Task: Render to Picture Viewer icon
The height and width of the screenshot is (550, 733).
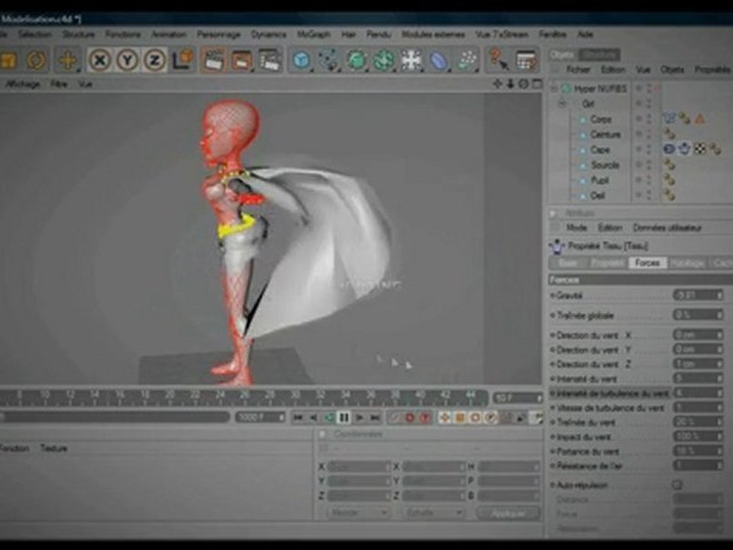Action: 242,60
